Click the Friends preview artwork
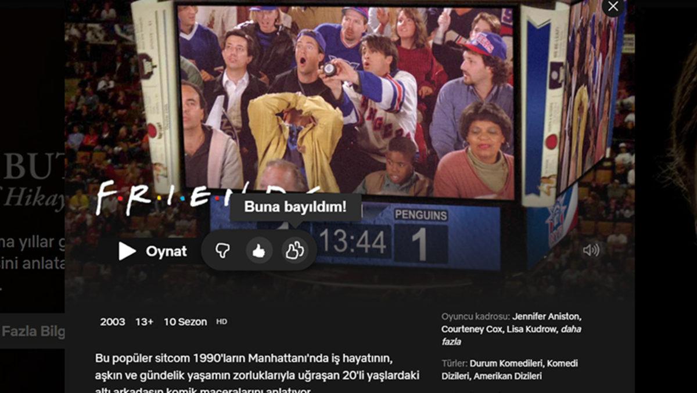 348,104
